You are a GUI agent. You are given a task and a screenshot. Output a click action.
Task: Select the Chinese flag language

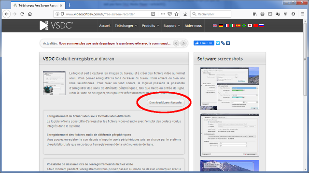[255, 25]
